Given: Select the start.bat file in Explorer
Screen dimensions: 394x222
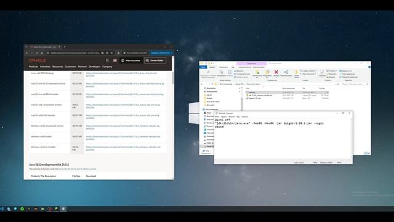Looking at the screenshot, I should pos(287,92).
